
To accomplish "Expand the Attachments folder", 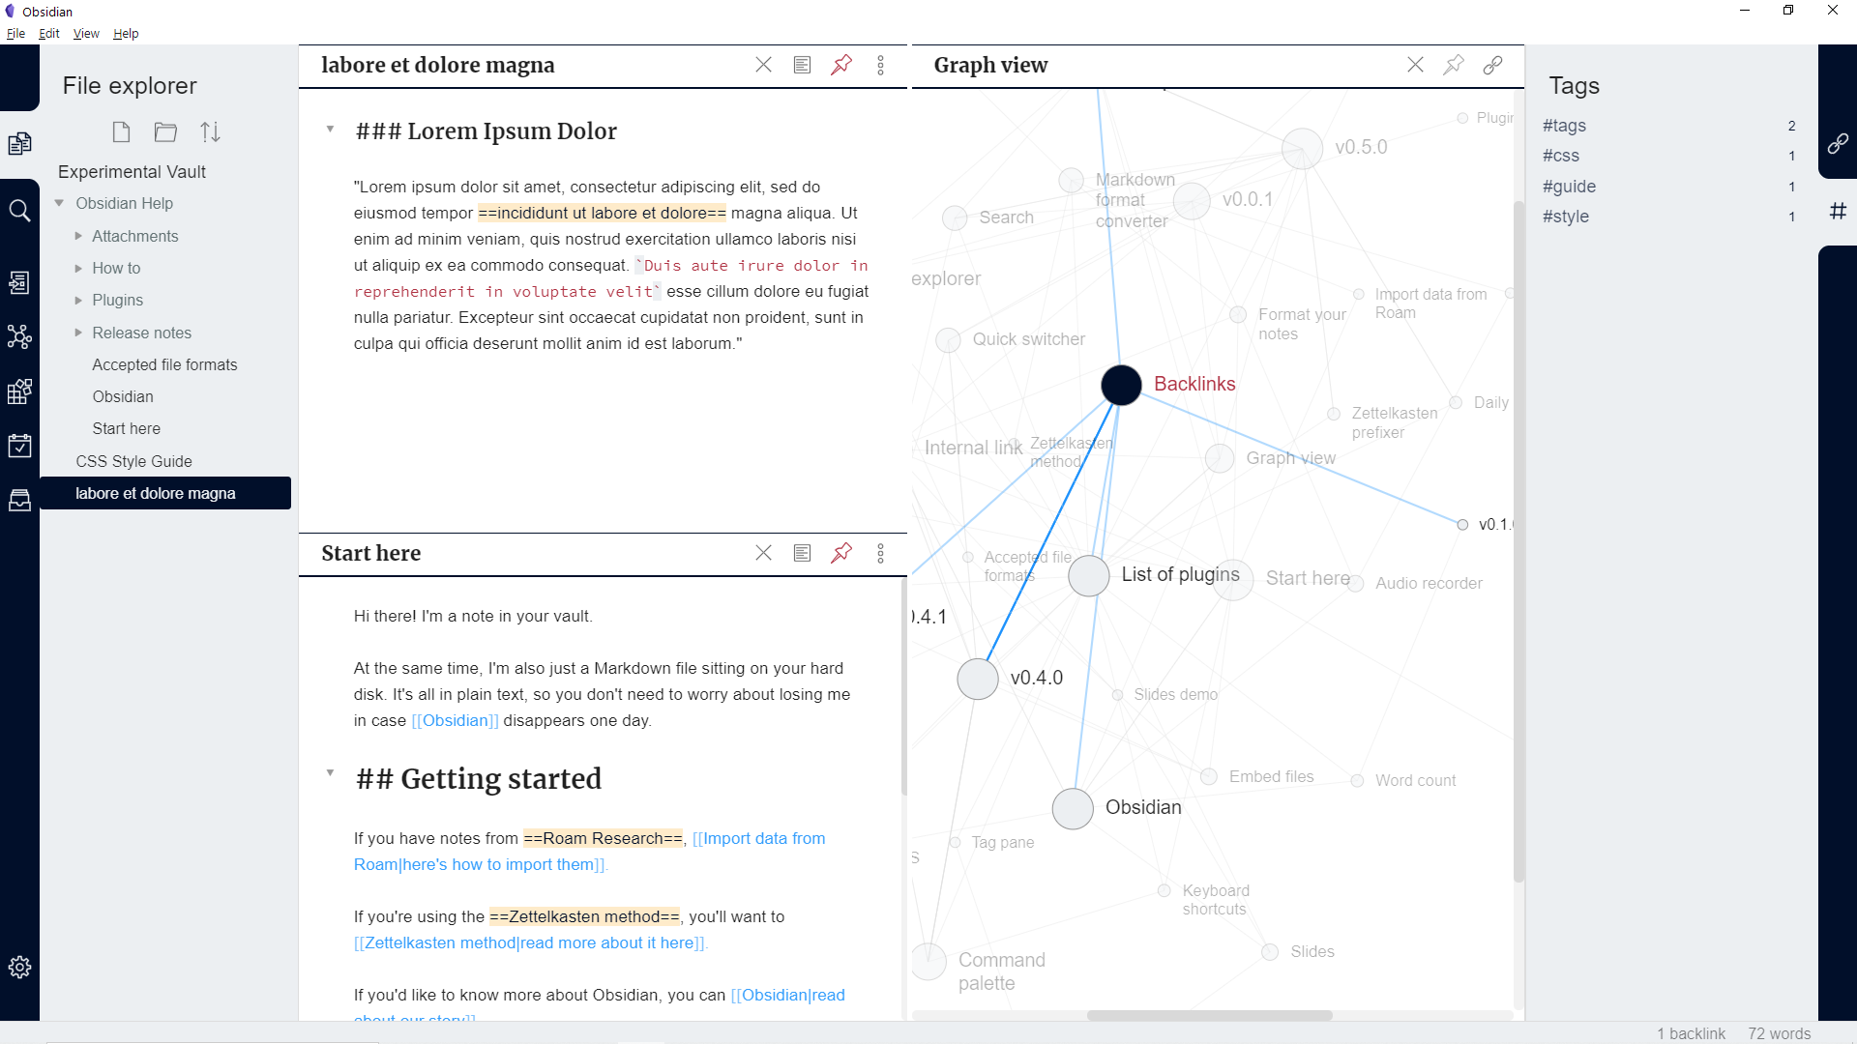I will point(78,236).
